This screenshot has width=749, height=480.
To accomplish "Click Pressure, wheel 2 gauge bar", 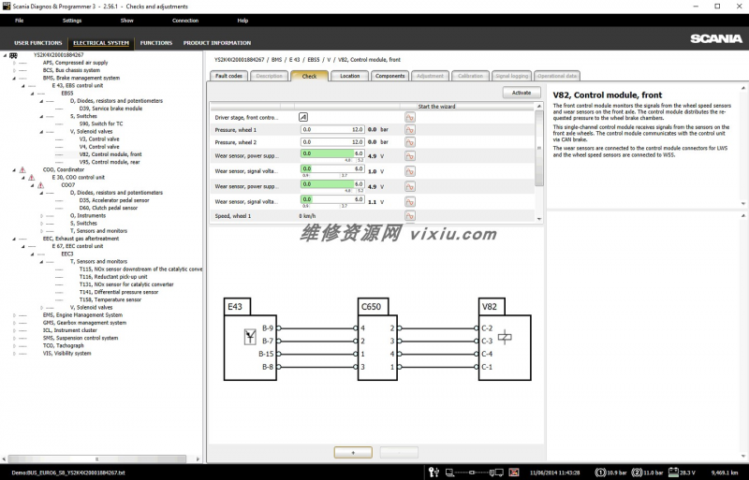I will [332, 142].
